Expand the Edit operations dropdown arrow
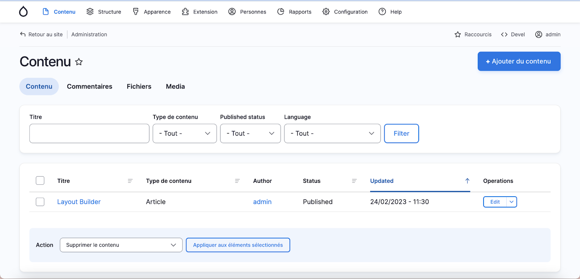The image size is (580, 279). [511, 202]
